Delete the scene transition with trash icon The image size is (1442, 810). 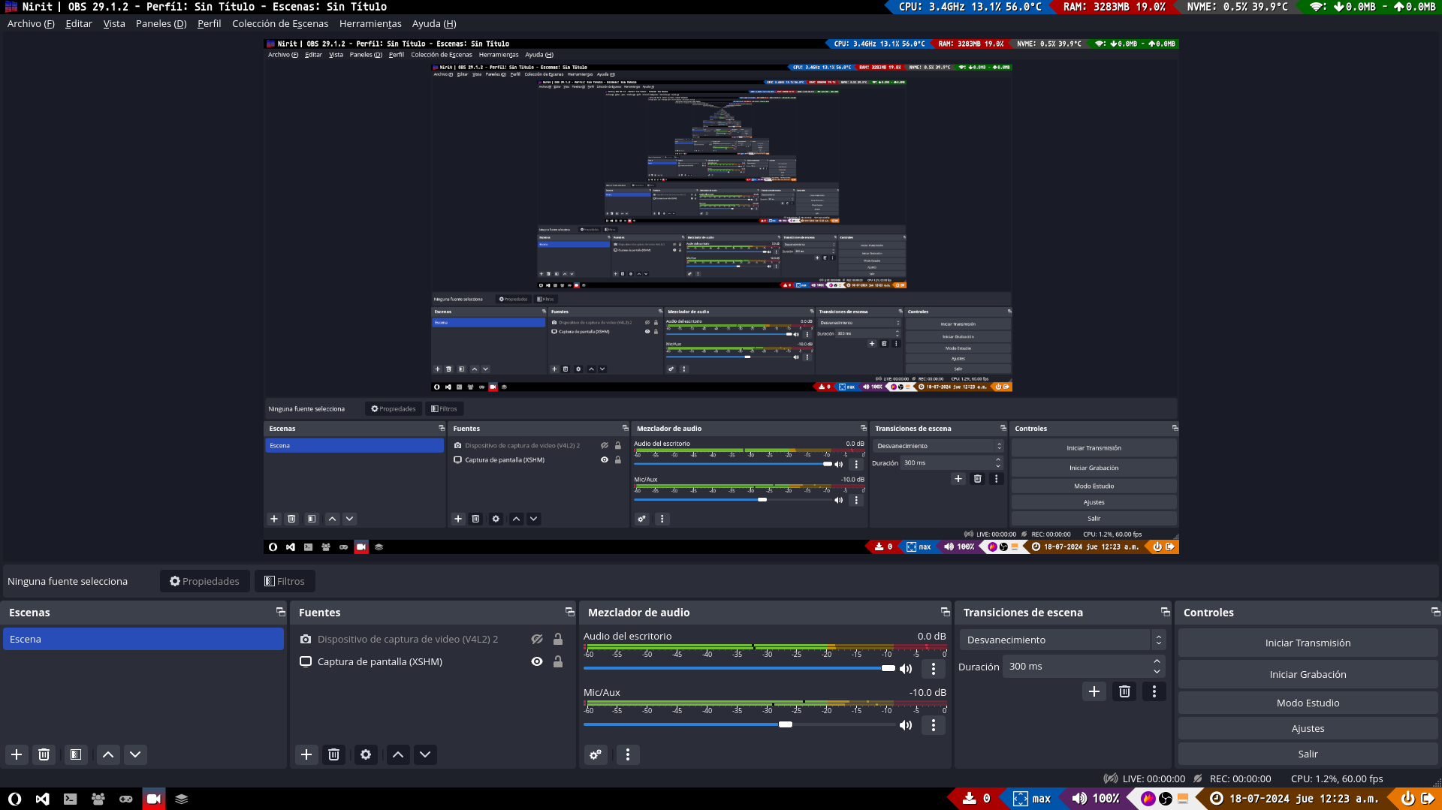1124,691
